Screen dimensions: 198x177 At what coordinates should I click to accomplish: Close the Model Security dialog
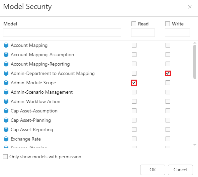point(190,7)
